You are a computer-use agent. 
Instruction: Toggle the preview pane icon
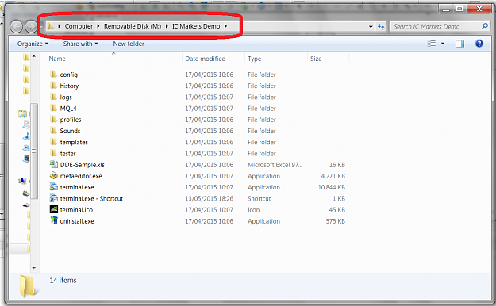coord(459,44)
